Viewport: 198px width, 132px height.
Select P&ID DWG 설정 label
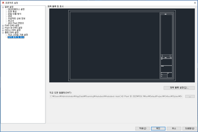point(12,25)
